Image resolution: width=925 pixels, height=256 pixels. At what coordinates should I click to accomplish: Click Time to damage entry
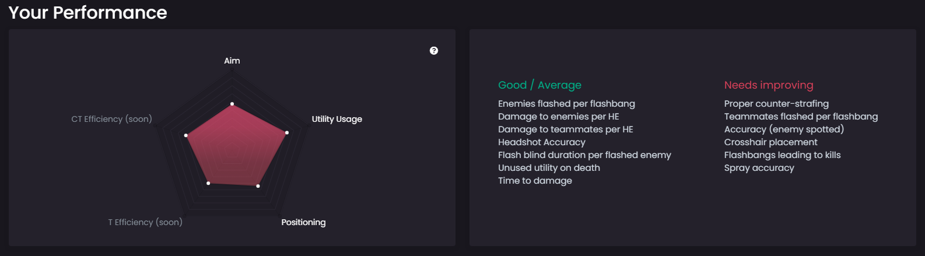click(535, 181)
